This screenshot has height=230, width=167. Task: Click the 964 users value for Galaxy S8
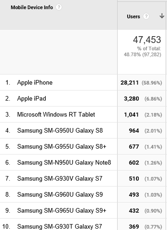click(x=134, y=131)
